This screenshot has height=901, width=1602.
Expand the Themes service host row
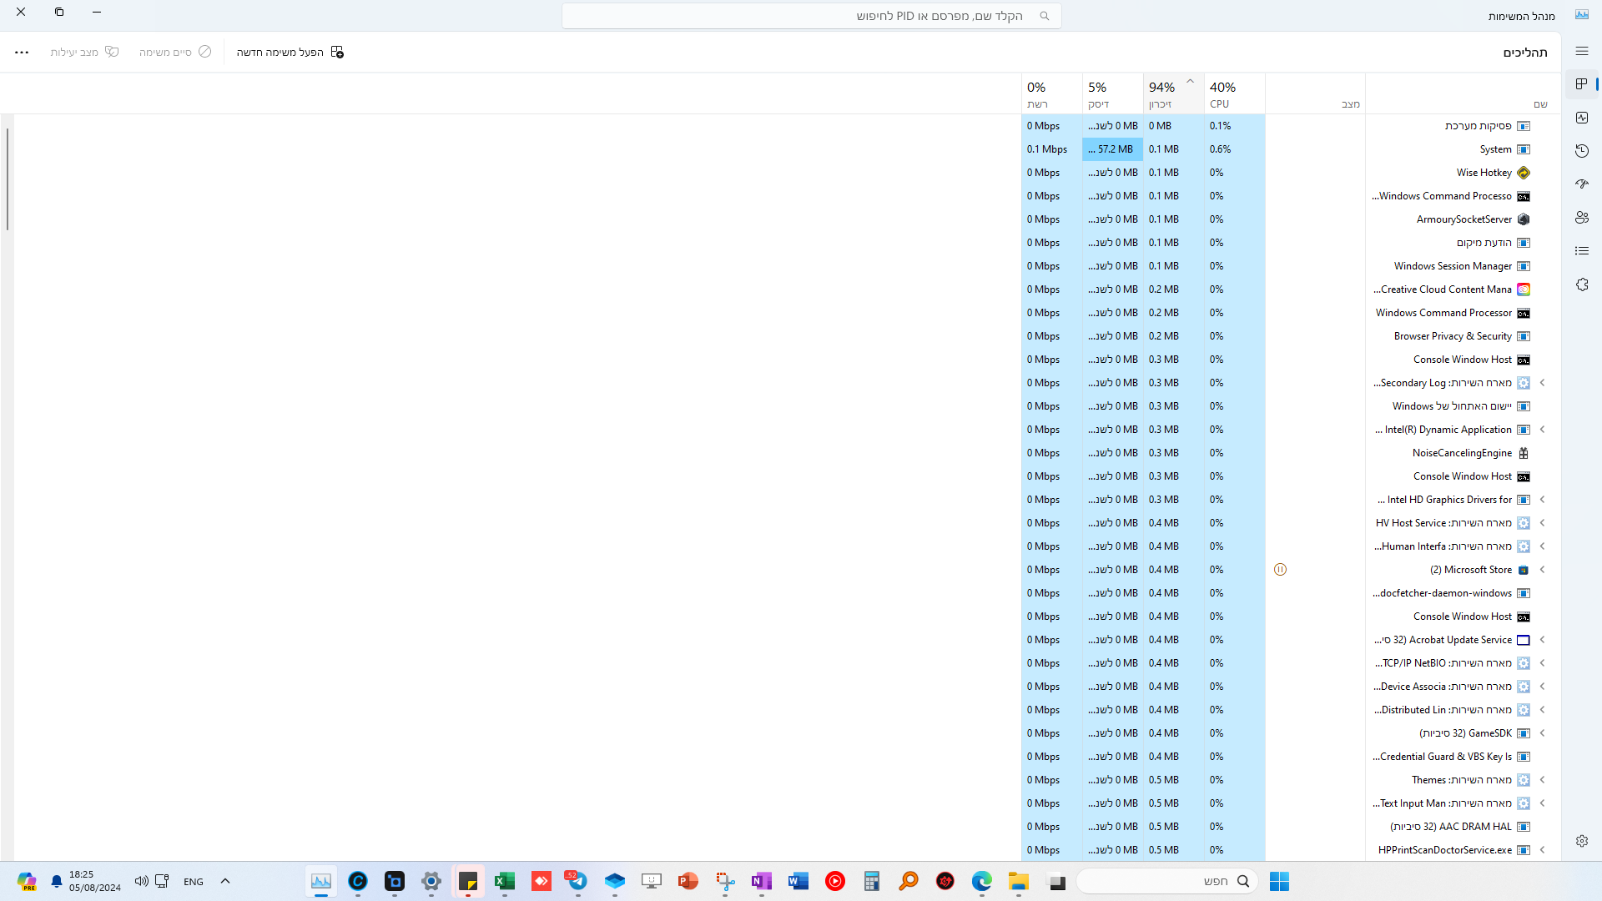click(1543, 780)
